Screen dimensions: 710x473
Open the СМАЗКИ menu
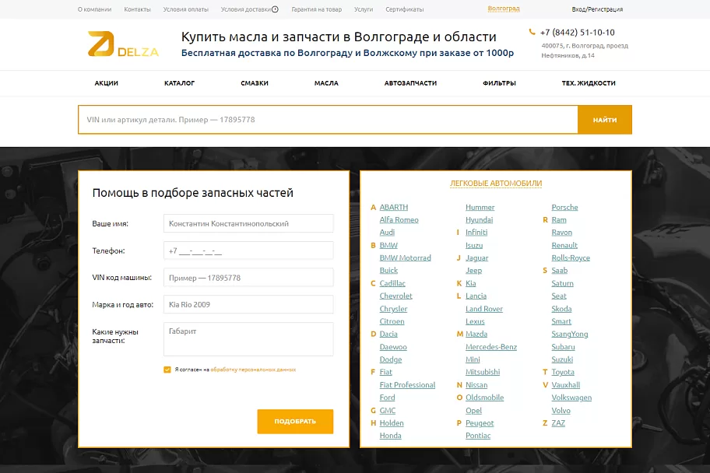pos(255,83)
